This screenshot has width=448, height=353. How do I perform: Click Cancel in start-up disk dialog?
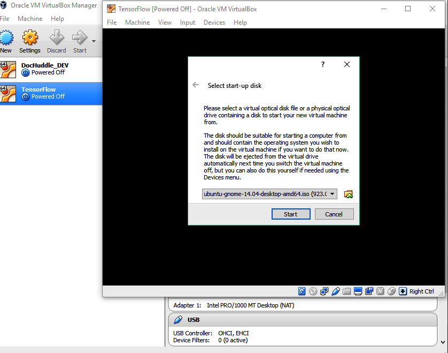coord(334,214)
